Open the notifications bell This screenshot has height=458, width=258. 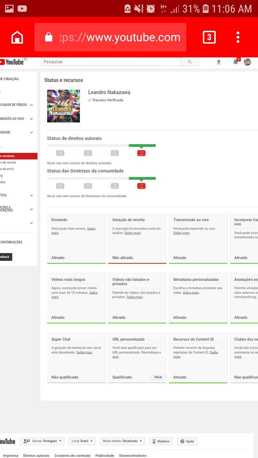(236, 62)
